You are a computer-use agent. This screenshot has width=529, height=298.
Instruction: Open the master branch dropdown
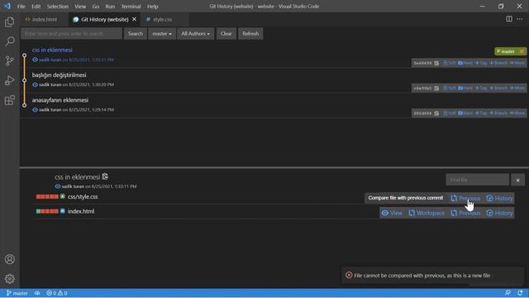pyautogui.click(x=162, y=33)
